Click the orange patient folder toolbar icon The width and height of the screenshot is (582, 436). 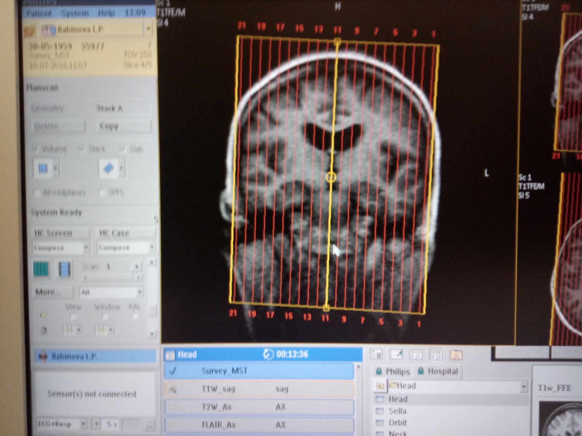coord(456,354)
